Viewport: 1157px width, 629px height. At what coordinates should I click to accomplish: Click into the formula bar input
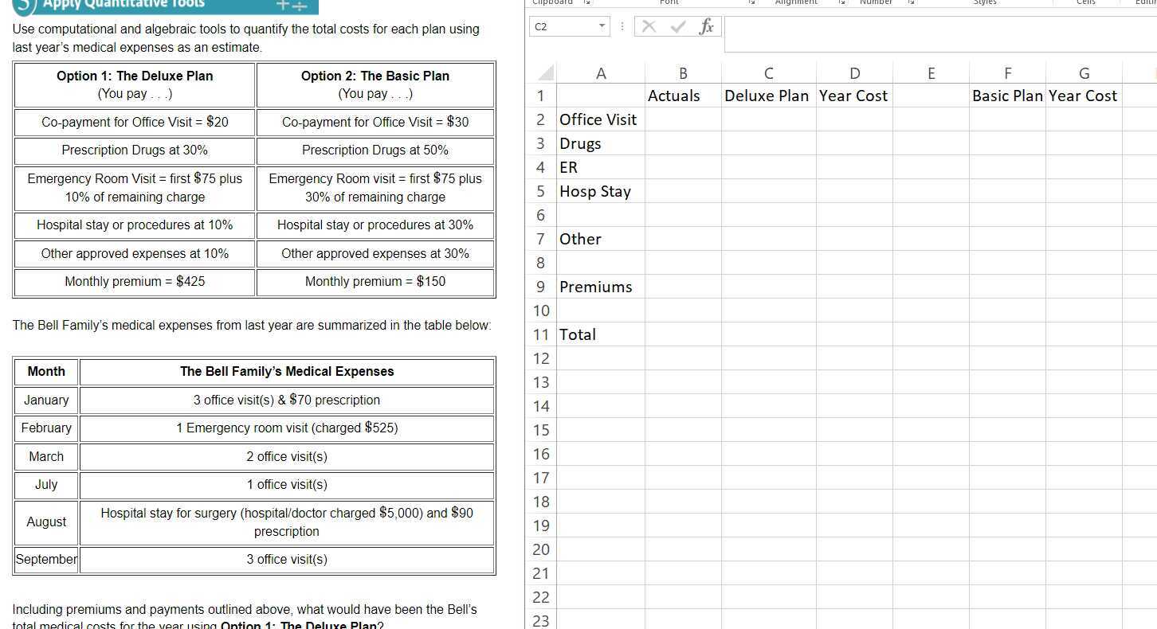[940, 27]
